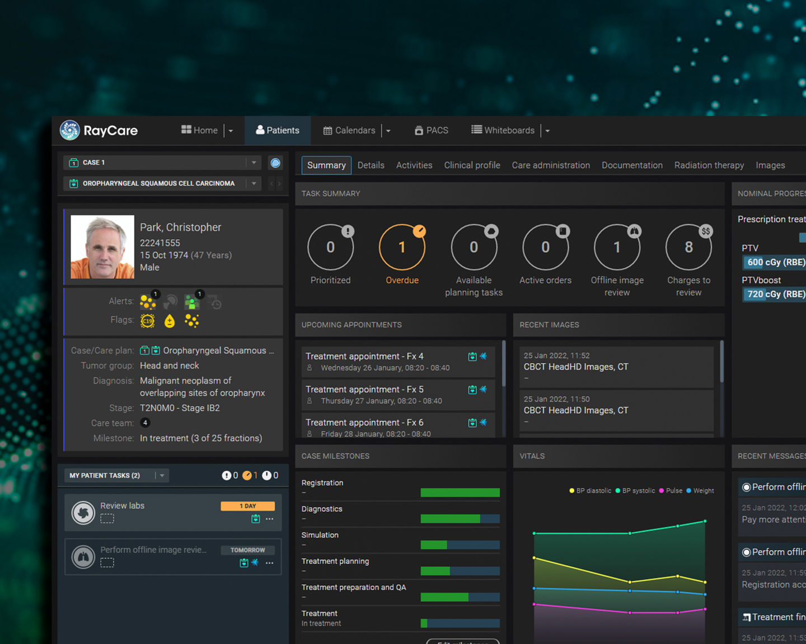Click the lungs icon on offline image review task
Viewport: 806px width, 644px height.
coord(83,557)
